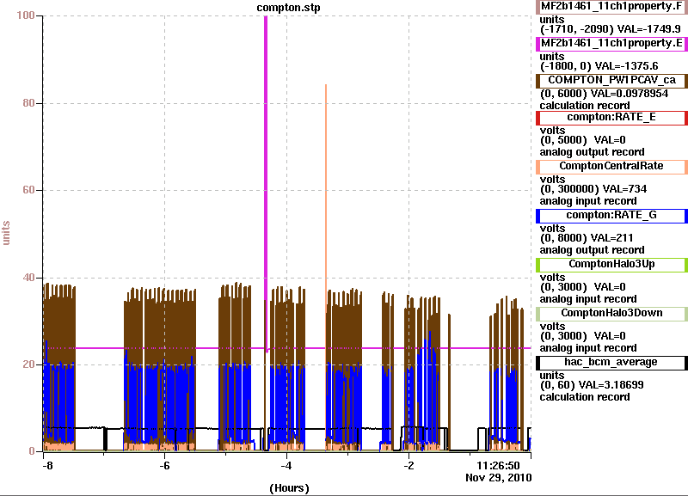Click the y-axis tick label 40

pos(28,278)
